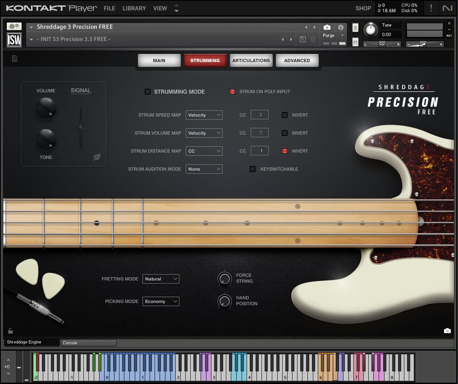The width and height of the screenshot is (458, 384).
Task: Switch to the ARTICULATIONS tab
Action: (x=251, y=60)
